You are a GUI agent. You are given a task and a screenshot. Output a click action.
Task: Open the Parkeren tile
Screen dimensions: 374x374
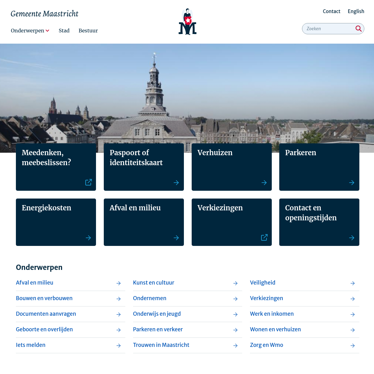319,167
